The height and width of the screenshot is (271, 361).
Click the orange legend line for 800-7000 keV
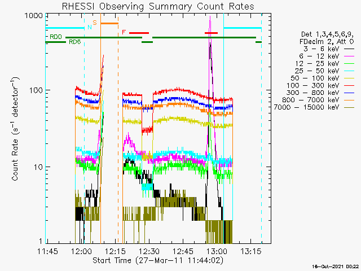click(349, 100)
